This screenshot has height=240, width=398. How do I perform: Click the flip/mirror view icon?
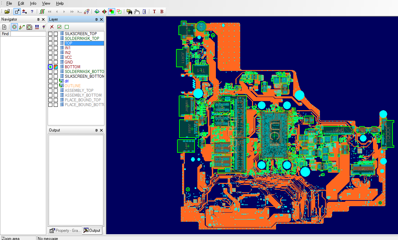(104, 11)
